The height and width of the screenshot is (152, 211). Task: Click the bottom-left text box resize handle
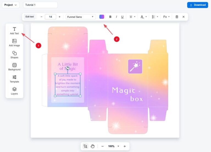click(x=55, y=96)
